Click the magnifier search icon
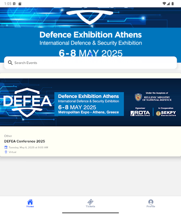 (10, 63)
